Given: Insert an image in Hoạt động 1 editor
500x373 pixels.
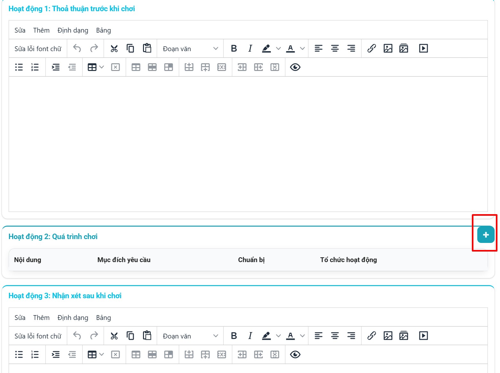Looking at the screenshot, I should coord(388,49).
